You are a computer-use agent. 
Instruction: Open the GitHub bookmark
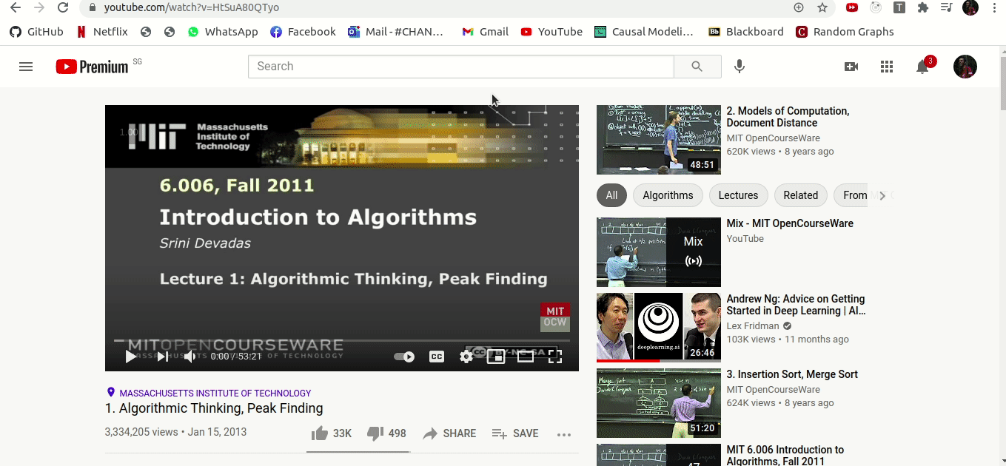(x=36, y=32)
